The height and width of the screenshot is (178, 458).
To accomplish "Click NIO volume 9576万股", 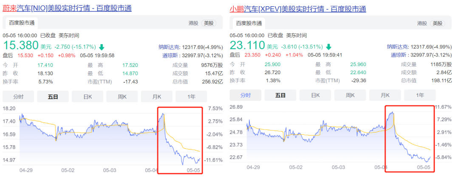I will pos(212,65).
